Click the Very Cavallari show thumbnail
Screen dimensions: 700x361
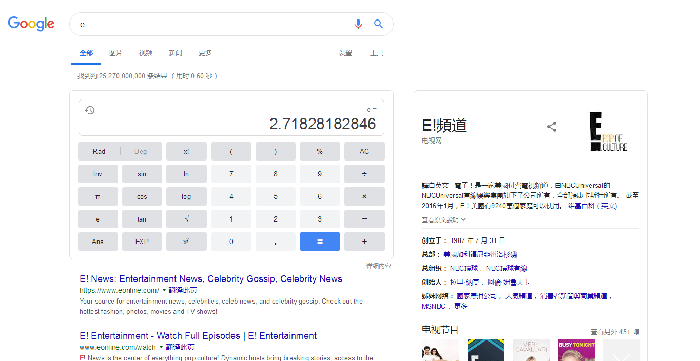pos(531,350)
